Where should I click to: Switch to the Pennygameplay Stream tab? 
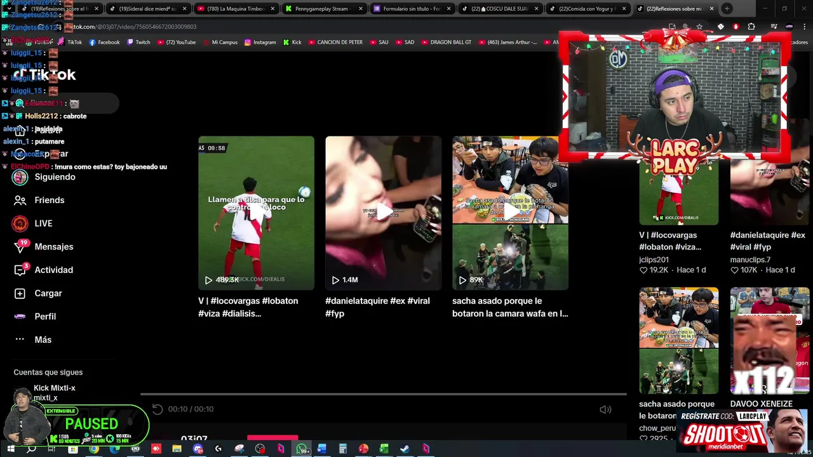[x=324, y=9]
